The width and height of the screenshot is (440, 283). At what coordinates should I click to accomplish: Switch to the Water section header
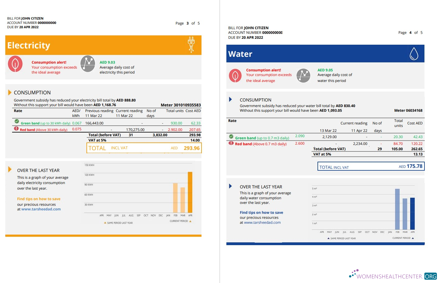click(x=240, y=54)
